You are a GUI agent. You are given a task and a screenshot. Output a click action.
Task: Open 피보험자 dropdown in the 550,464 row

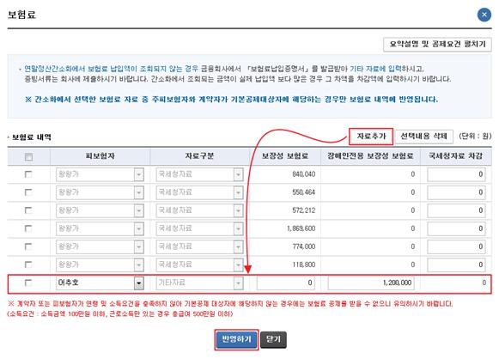click(100, 192)
